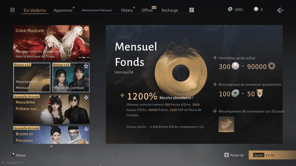
Task: Open the Abonnement Mensuel tab
Action: click(x=97, y=10)
